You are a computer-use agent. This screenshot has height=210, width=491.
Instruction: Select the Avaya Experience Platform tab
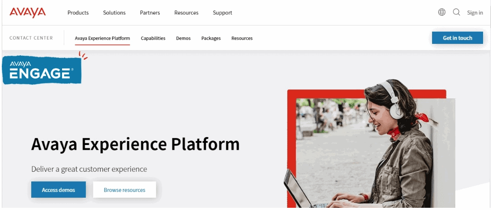(103, 38)
